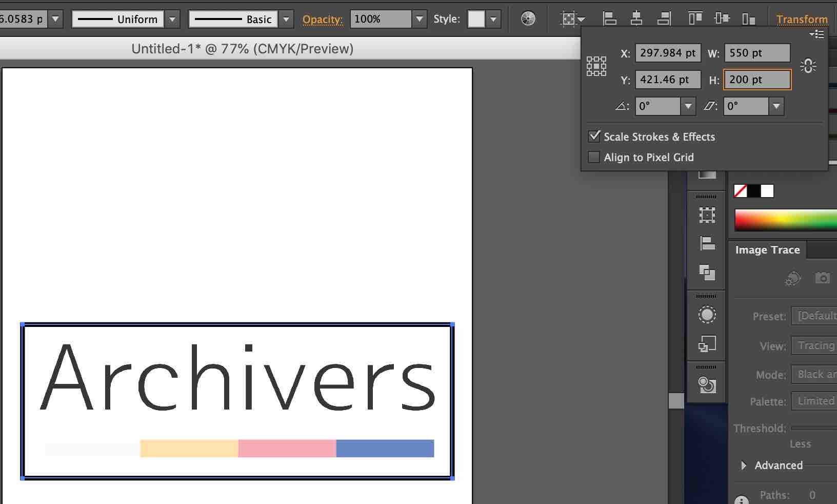
Task: Click the Threshold slider in Image Trace
Action: click(x=814, y=428)
